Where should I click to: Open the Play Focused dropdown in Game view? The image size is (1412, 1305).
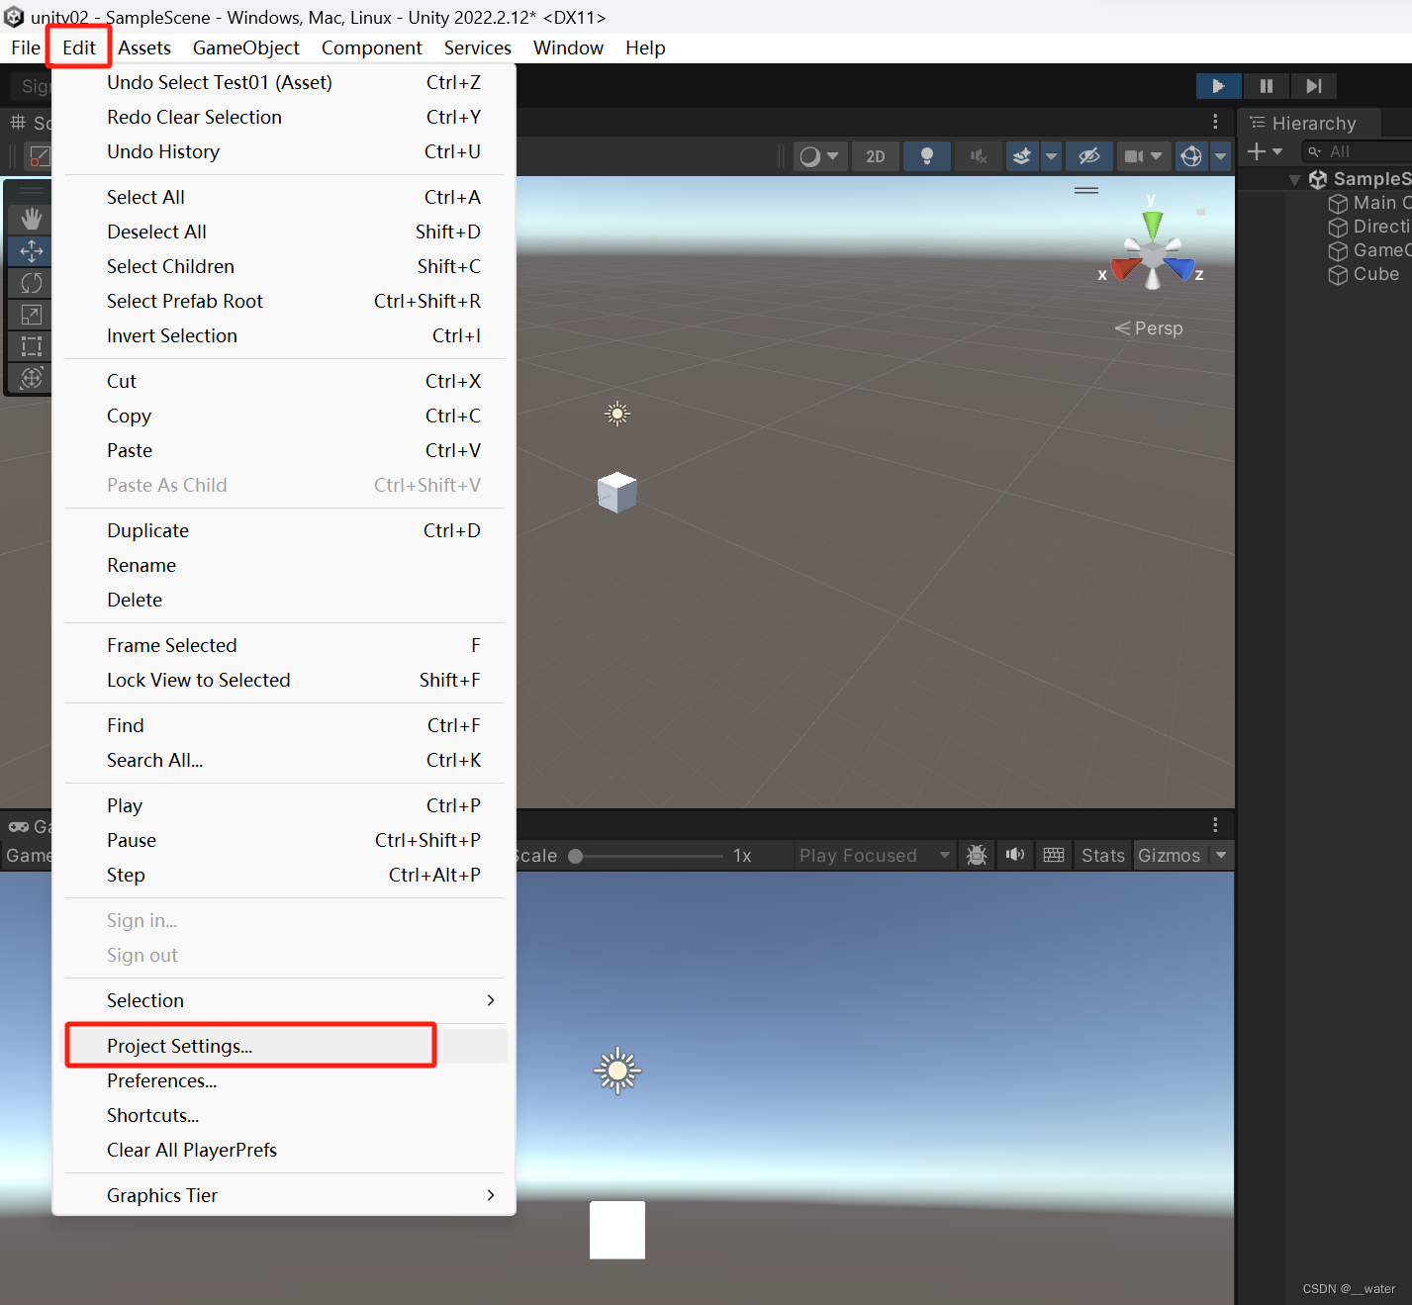(x=875, y=855)
